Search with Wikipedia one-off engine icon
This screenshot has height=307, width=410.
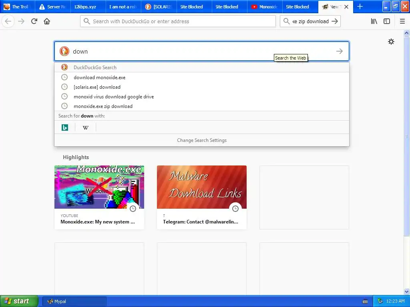(x=86, y=128)
